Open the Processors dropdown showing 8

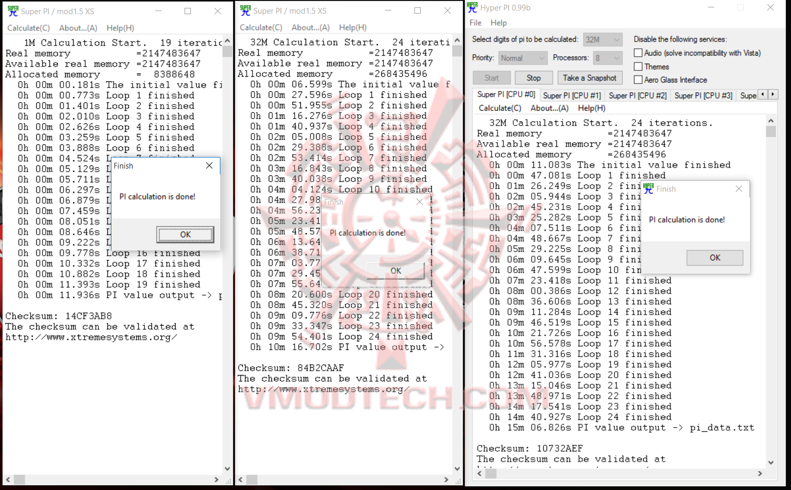[608, 58]
